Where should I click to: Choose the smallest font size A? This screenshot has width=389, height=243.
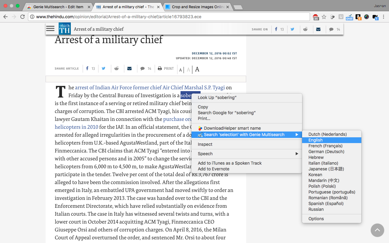pos(181,70)
